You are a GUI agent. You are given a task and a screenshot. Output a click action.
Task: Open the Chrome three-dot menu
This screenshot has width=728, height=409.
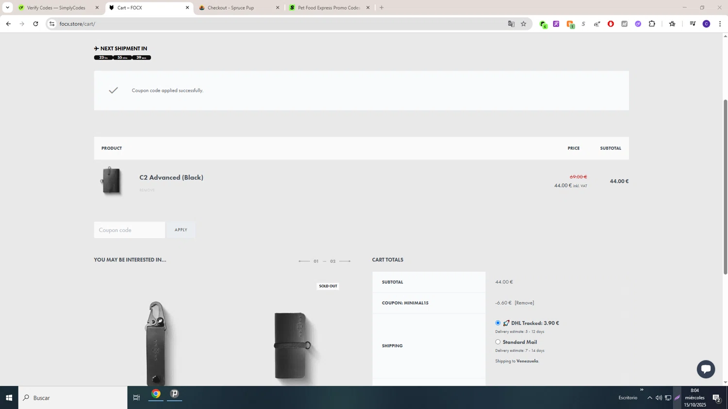click(x=720, y=24)
